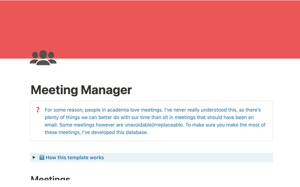Expand the "How this template works" toggle arrow
The height and width of the screenshot is (187, 300).
point(34,158)
